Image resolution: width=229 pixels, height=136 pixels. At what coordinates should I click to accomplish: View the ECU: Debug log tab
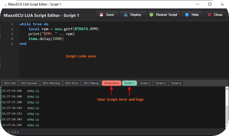pos(91,83)
